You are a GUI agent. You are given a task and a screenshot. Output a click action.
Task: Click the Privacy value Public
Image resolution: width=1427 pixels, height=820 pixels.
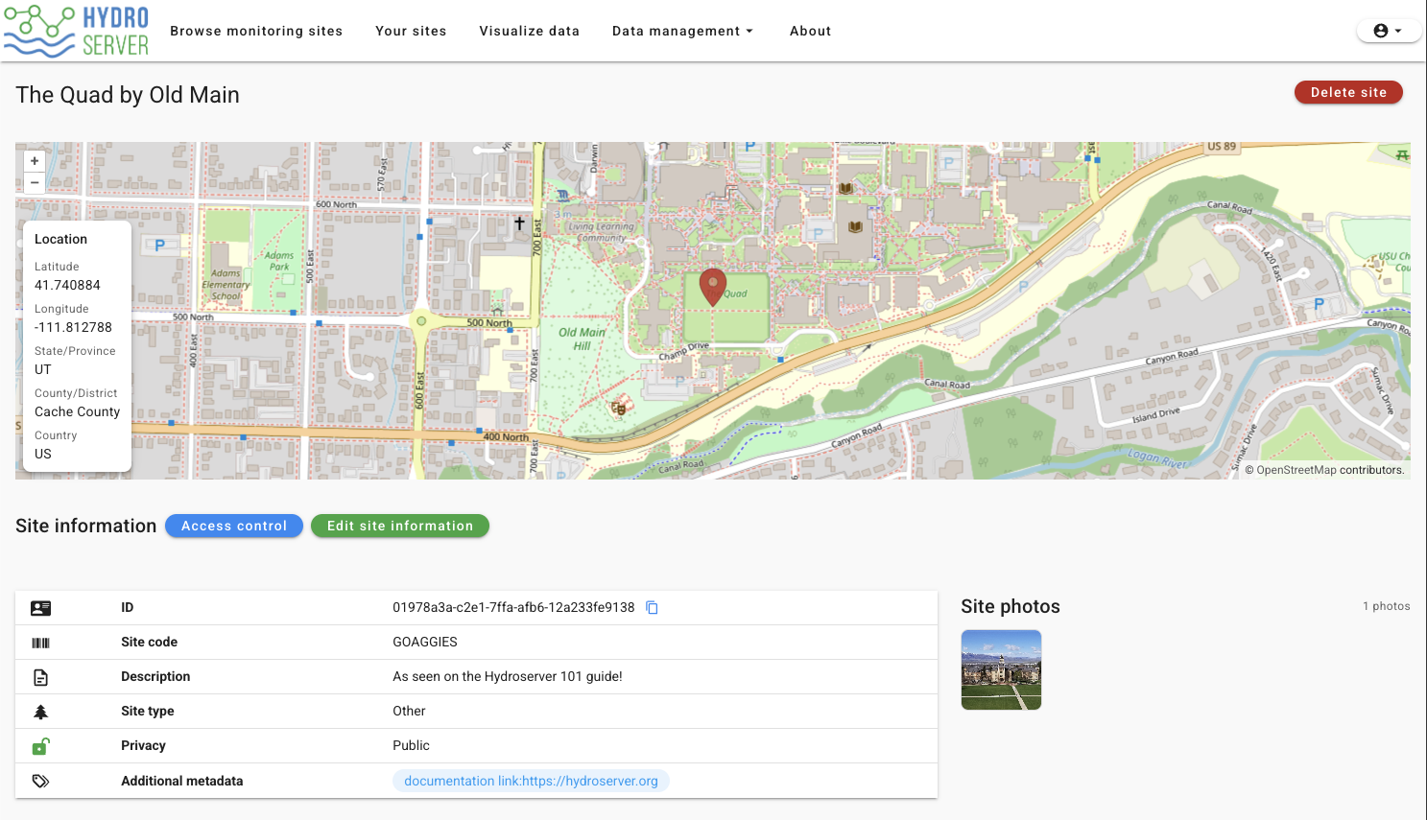(x=411, y=745)
